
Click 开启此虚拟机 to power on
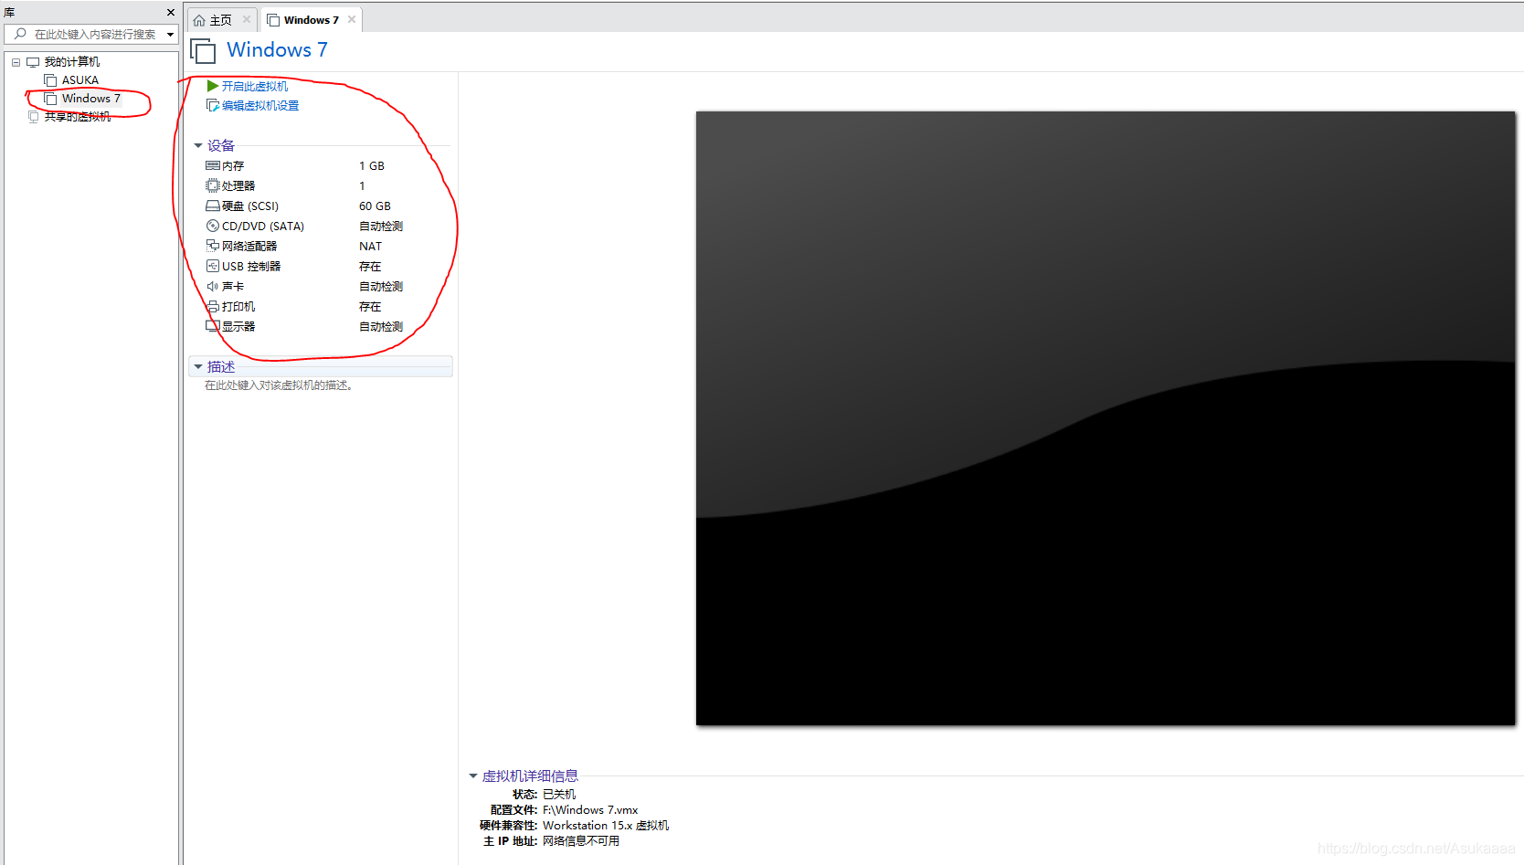[x=255, y=86]
